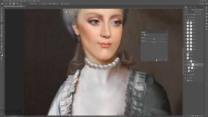The image size is (208, 117).
Task: Open the workspace switcher at top right
Action: 203,4
